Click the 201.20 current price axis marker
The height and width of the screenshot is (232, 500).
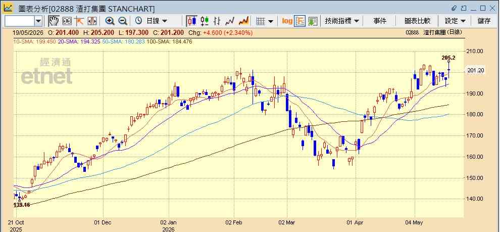475,71
